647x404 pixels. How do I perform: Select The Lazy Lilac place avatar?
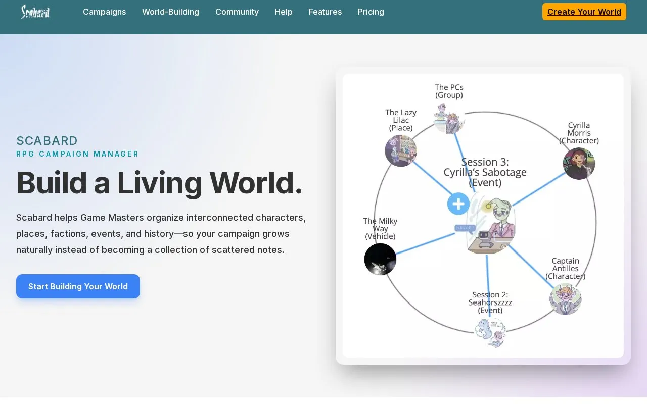[401, 150]
